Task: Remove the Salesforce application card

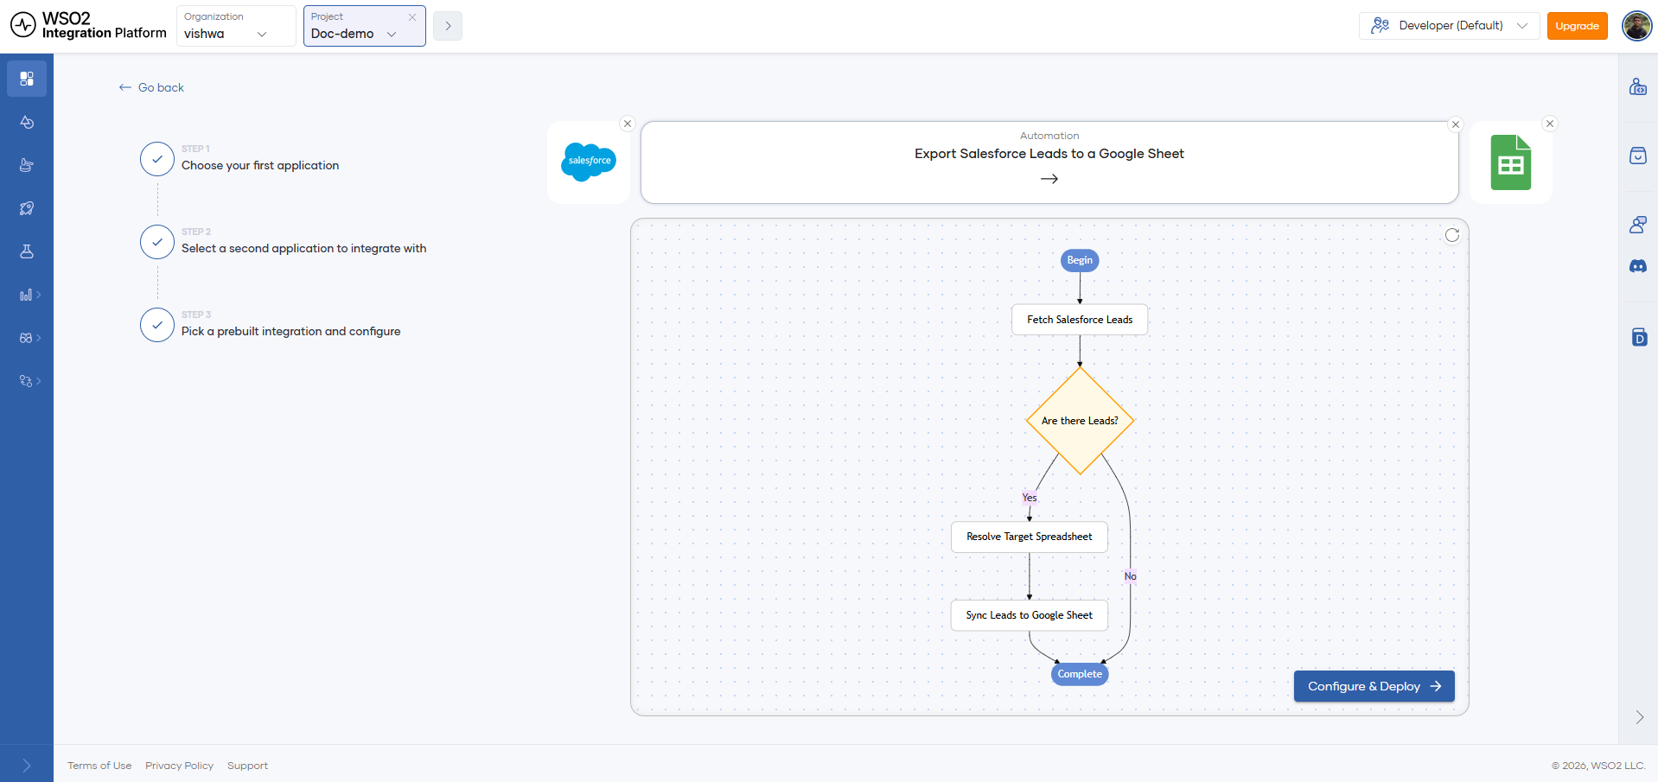Action: click(628, 124)
